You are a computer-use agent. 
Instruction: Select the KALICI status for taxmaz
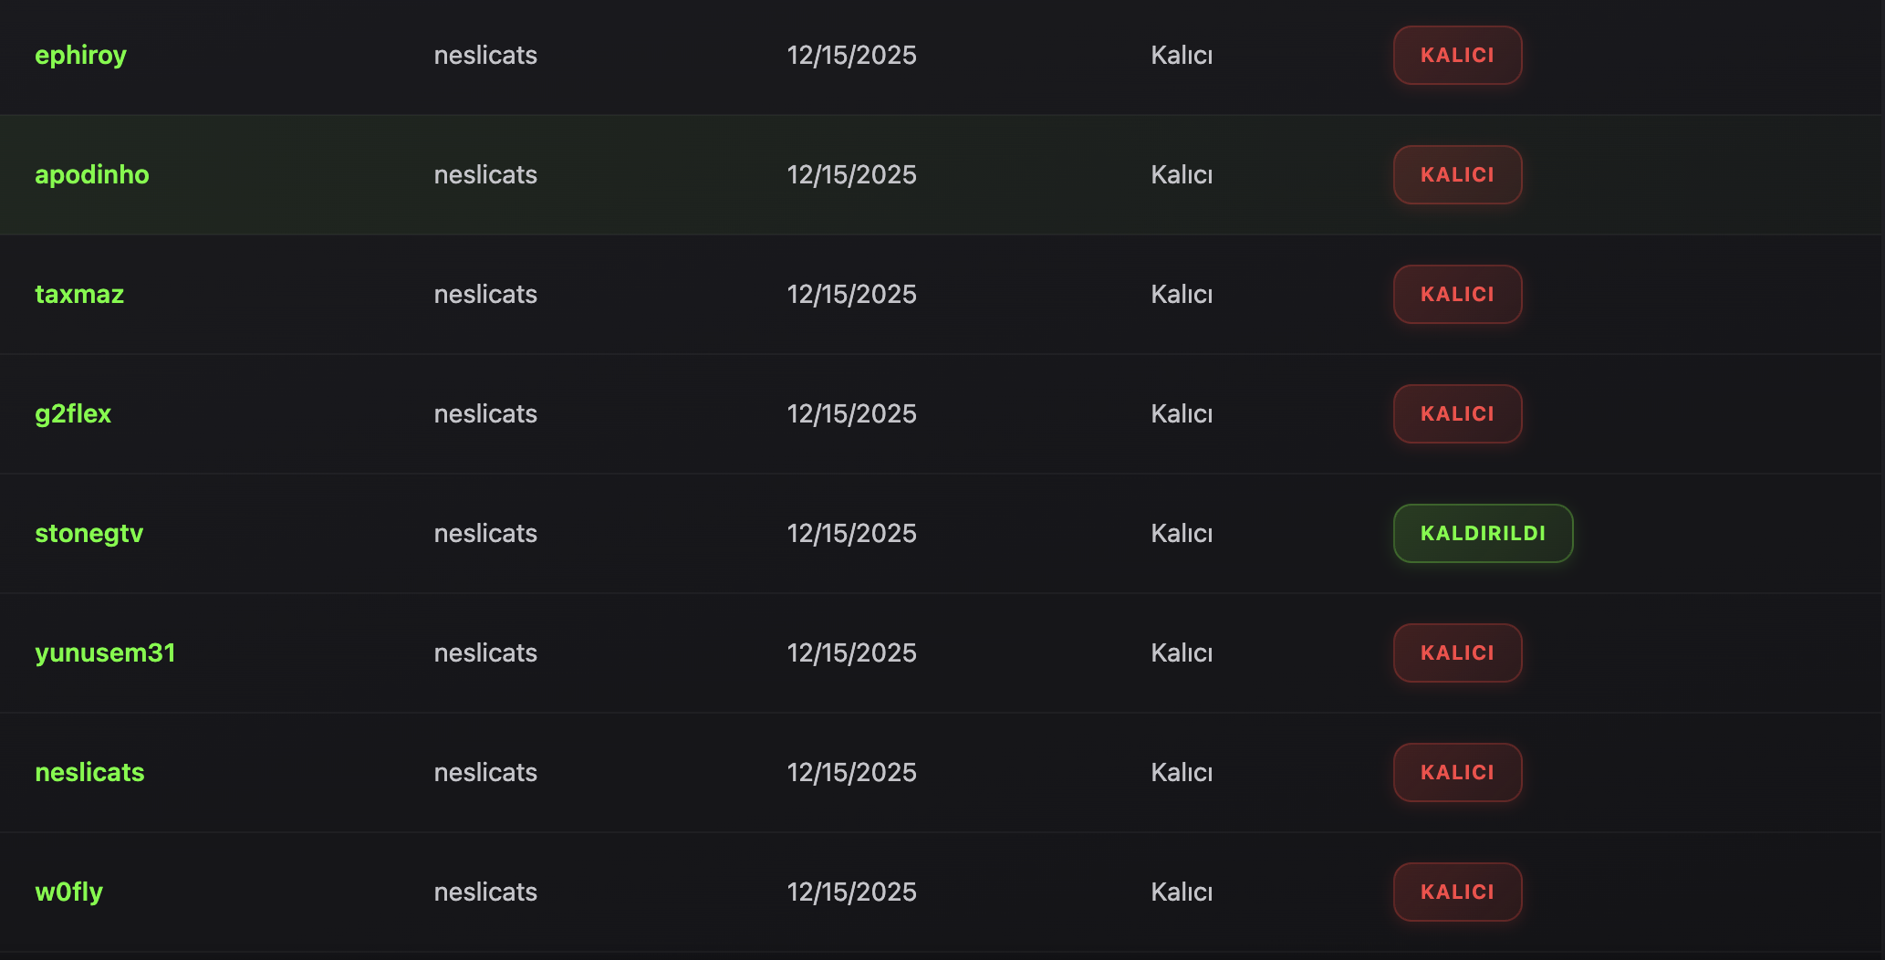tap(1457, 294)
